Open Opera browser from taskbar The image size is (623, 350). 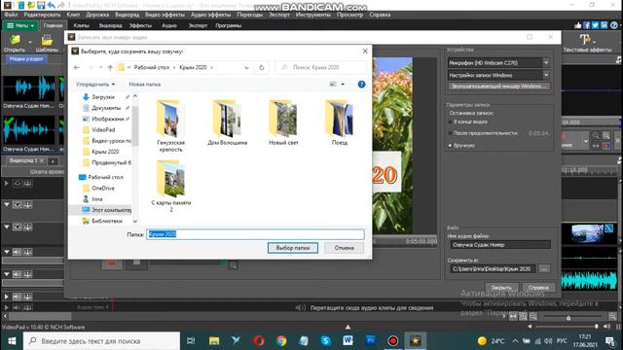[259, 341]
